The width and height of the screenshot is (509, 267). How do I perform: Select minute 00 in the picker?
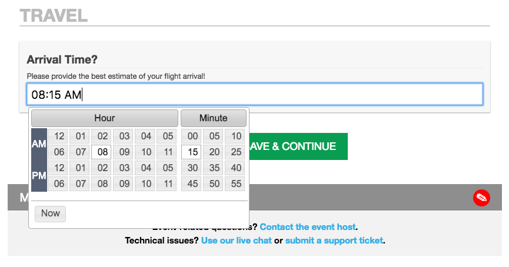click(x=191, y=136)
